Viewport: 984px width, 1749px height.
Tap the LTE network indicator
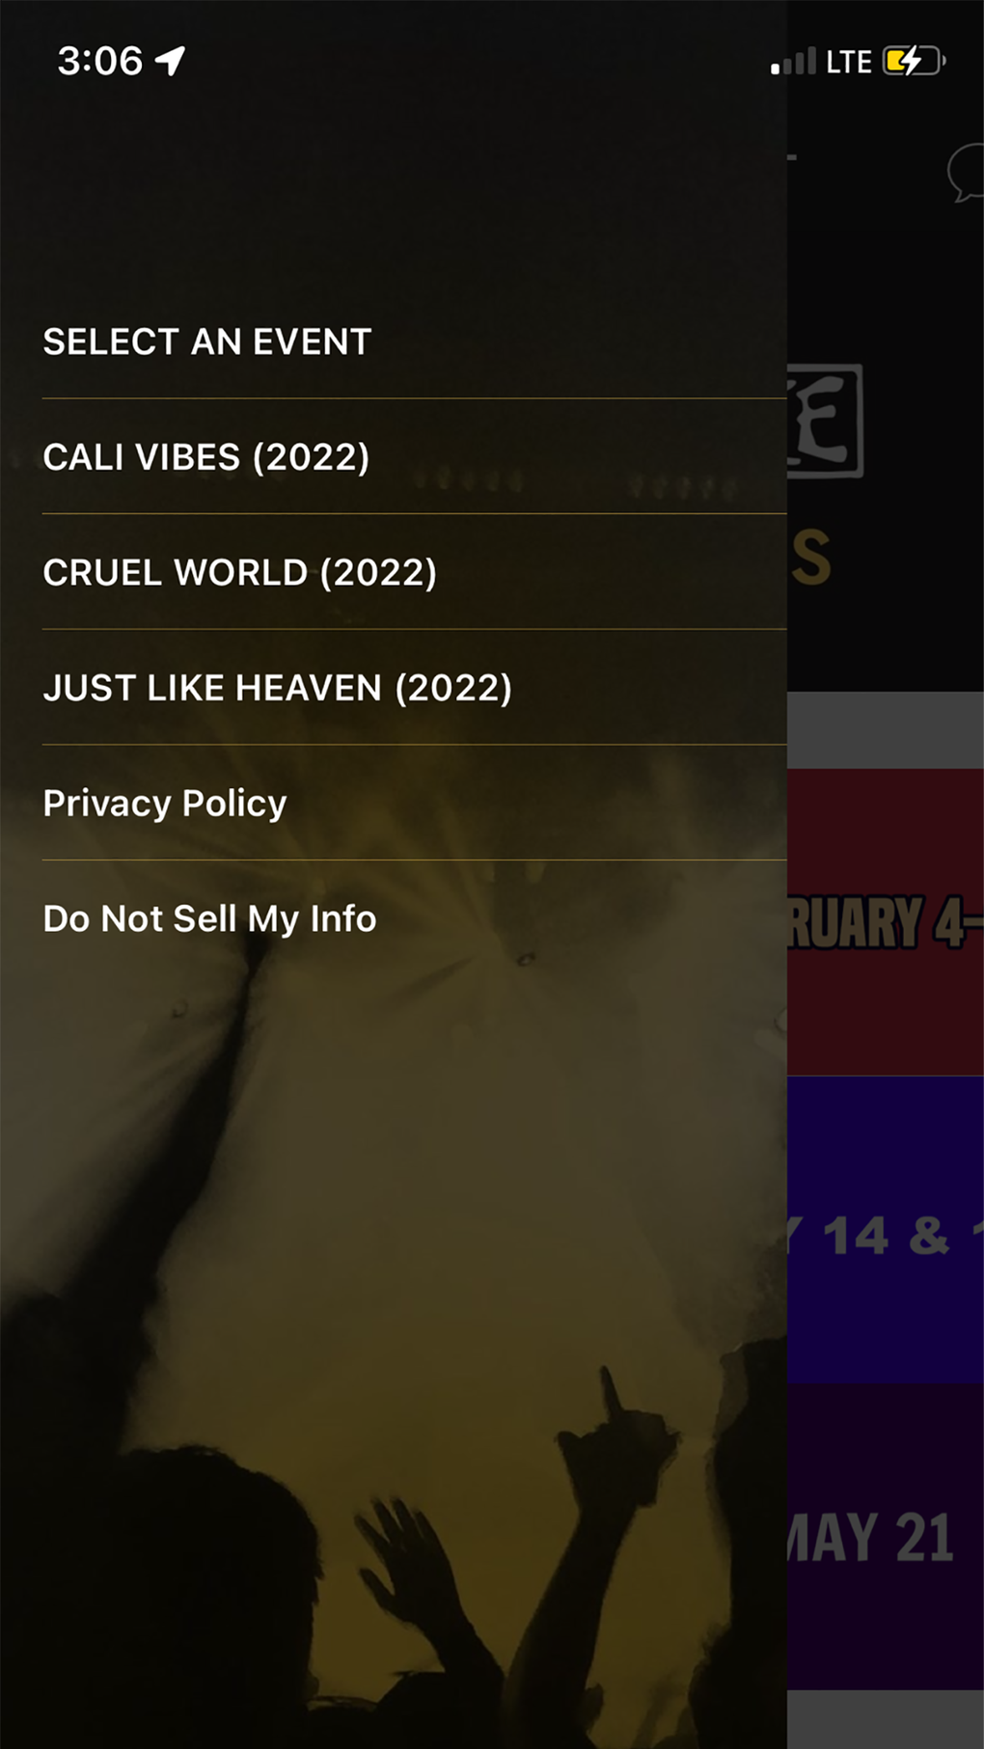tap(849, 63)
